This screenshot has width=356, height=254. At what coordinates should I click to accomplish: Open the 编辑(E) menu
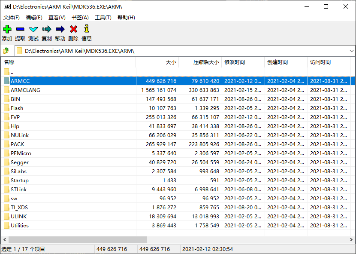pyautogui.click(x=34, y=18)
